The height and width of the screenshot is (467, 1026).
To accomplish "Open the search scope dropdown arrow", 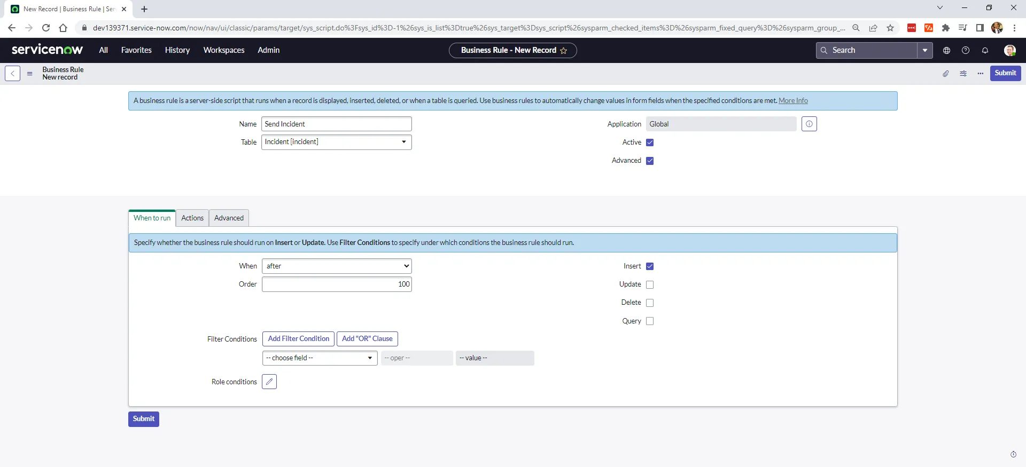I will [925, 50].
